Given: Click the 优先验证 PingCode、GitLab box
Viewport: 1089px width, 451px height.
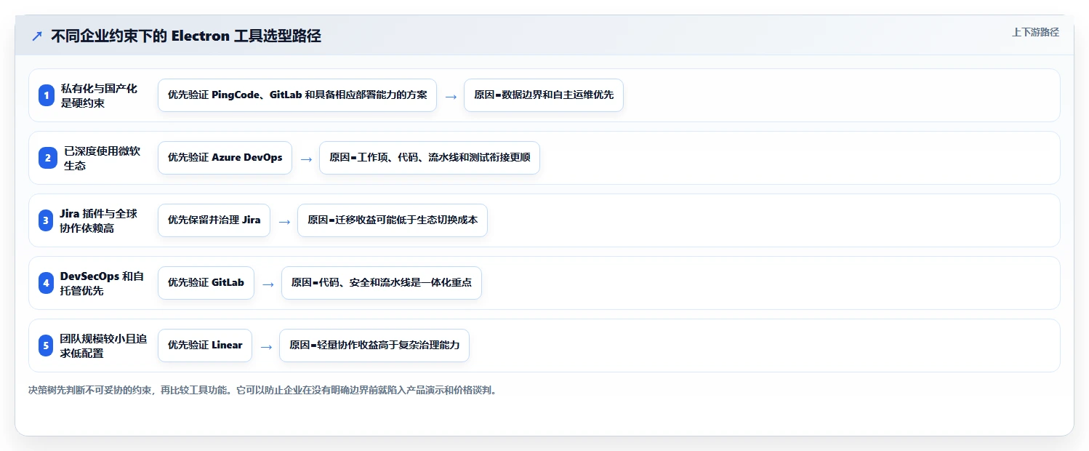Looking at the screenshot, I should click(297, 95).
